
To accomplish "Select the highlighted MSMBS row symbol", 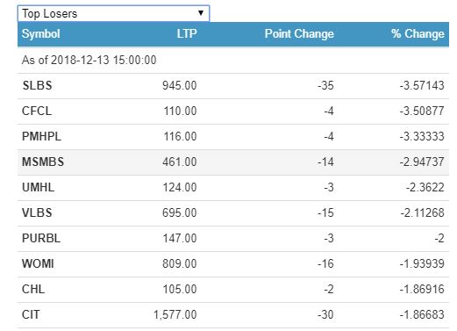I will pyautogui.click(x=43, y=162).
